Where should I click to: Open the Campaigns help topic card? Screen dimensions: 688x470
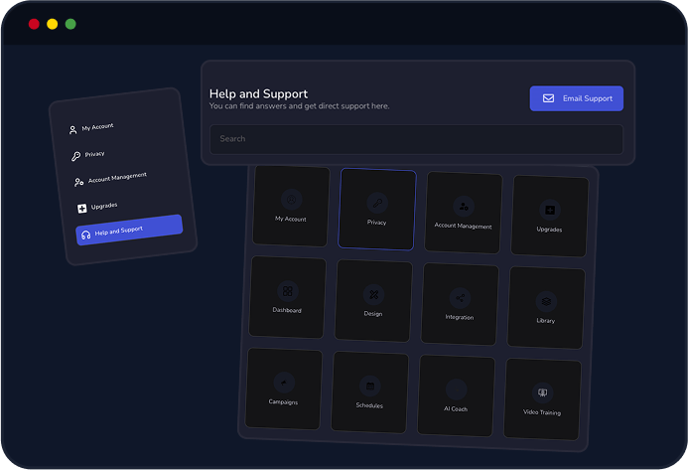pos(283,388)
